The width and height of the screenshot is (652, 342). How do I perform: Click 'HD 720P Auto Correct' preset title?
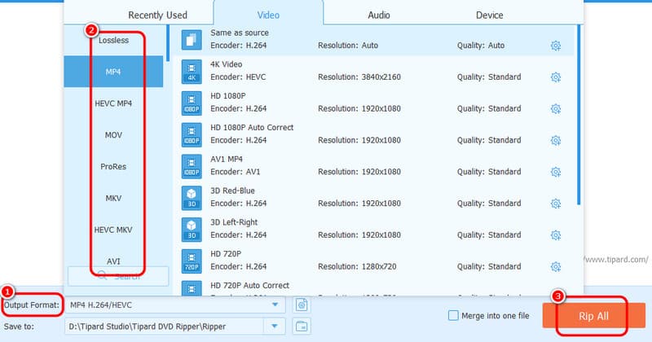249,286
